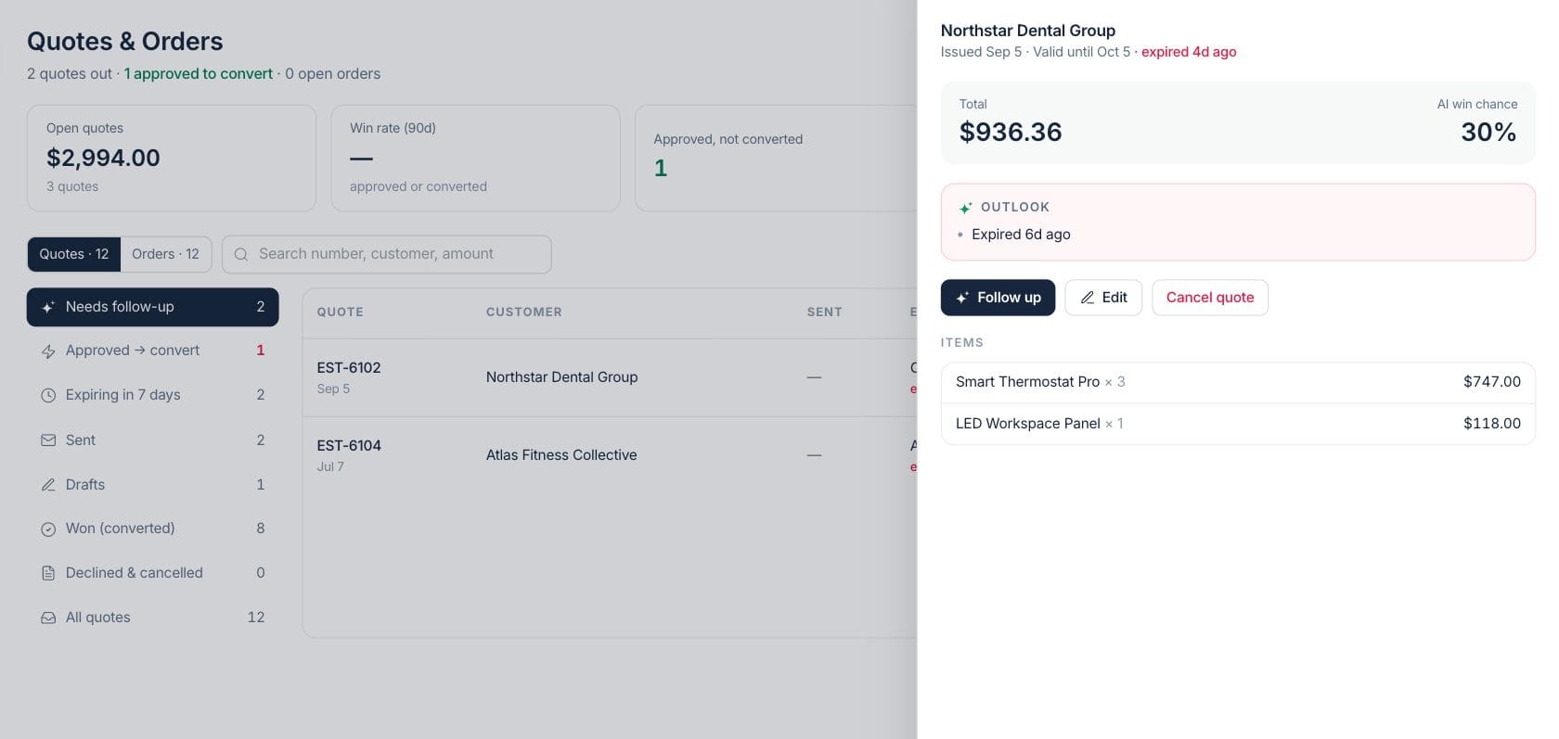This screenshot has height=739, width=1559.
Task: Switch to the Quotes · 12 tab
Action: pos(74,254)
